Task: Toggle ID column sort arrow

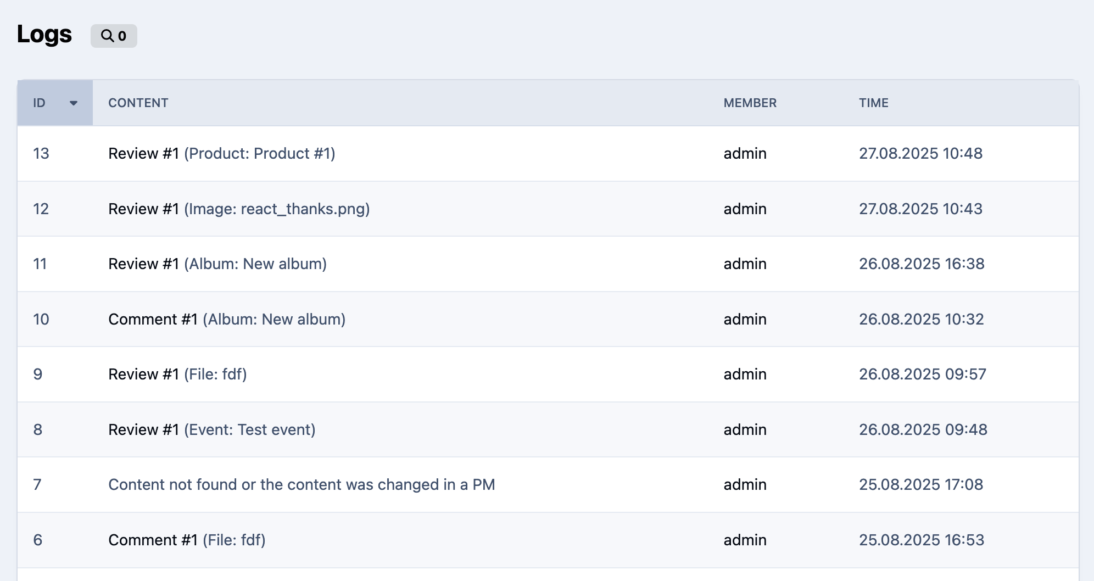Action: 73,103
